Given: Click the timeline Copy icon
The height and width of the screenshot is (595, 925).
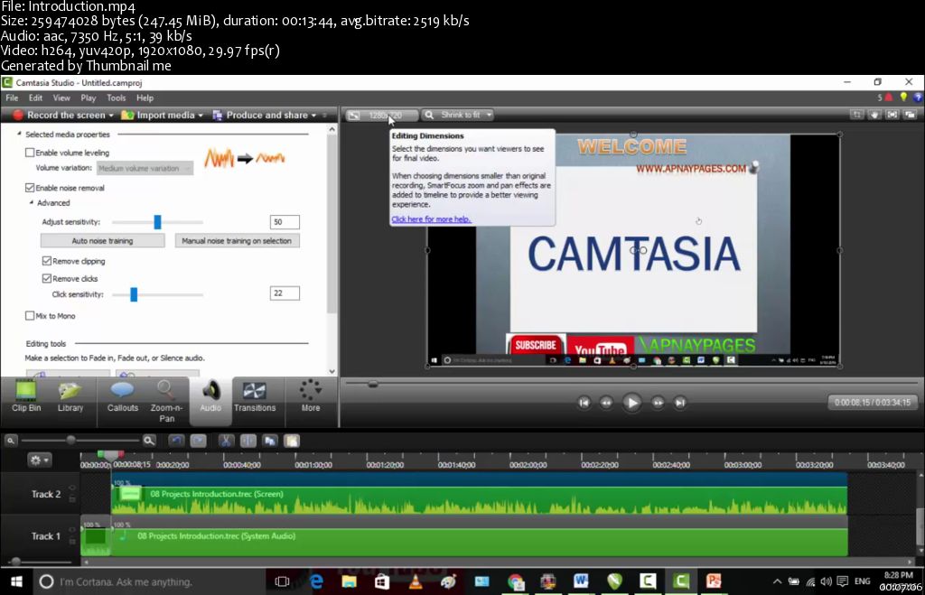Looking at the screenshot, I should pos(270,441).
